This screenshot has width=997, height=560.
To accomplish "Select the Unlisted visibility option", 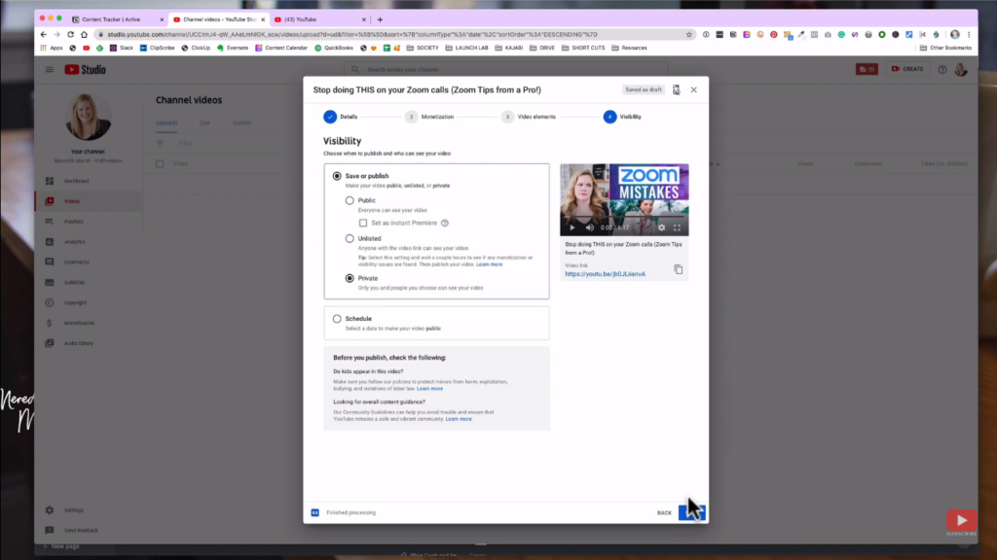I will (350, 239).
